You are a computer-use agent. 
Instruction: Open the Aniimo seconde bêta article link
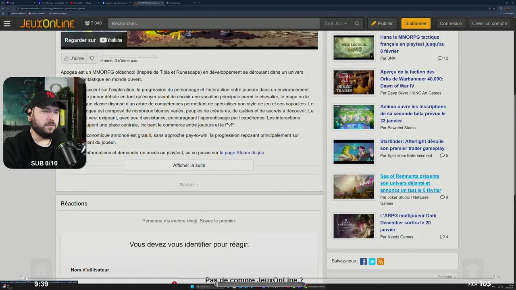tap(413, 114)
